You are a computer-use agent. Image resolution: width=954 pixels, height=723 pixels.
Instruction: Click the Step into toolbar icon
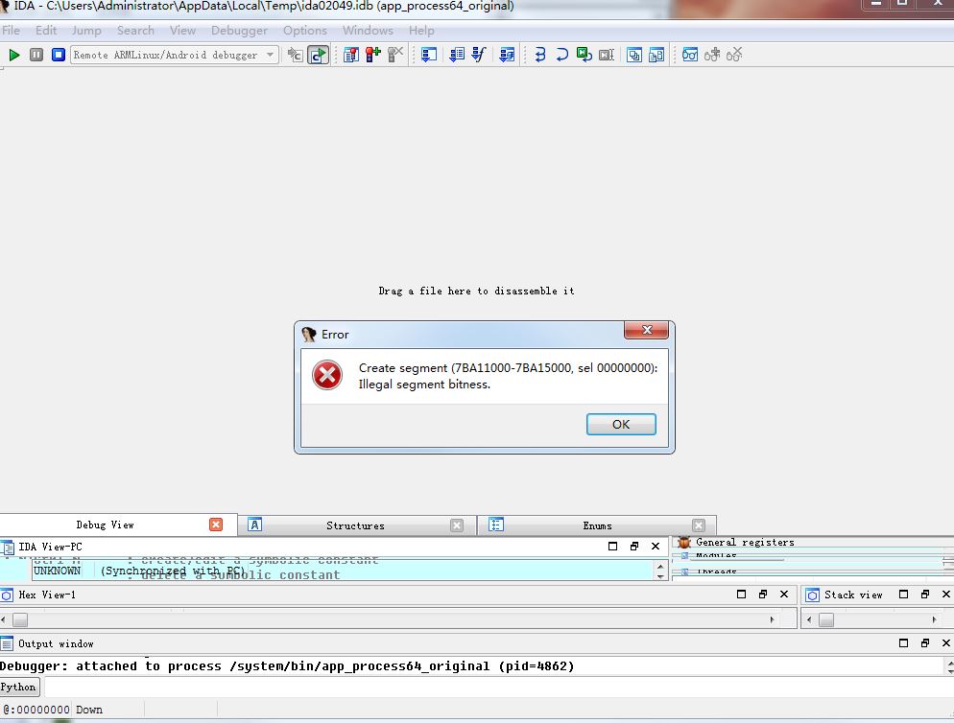pos(540,55)
